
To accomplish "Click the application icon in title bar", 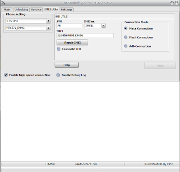I will (x=3, y=3).
